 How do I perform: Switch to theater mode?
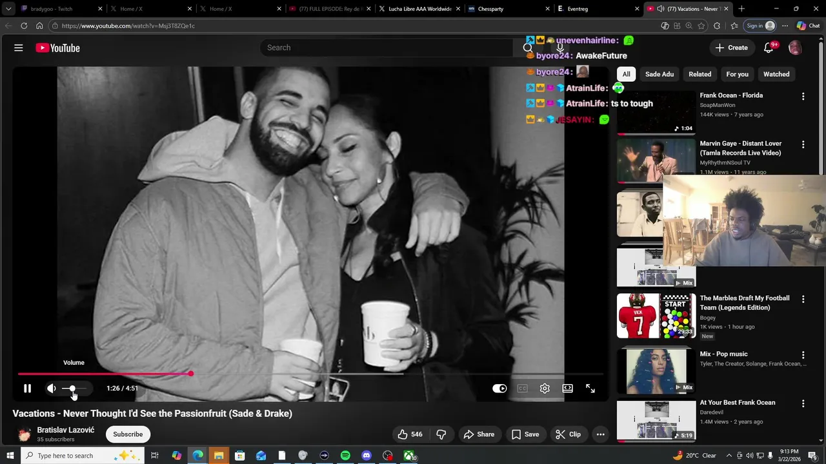[x=567, y=388]
